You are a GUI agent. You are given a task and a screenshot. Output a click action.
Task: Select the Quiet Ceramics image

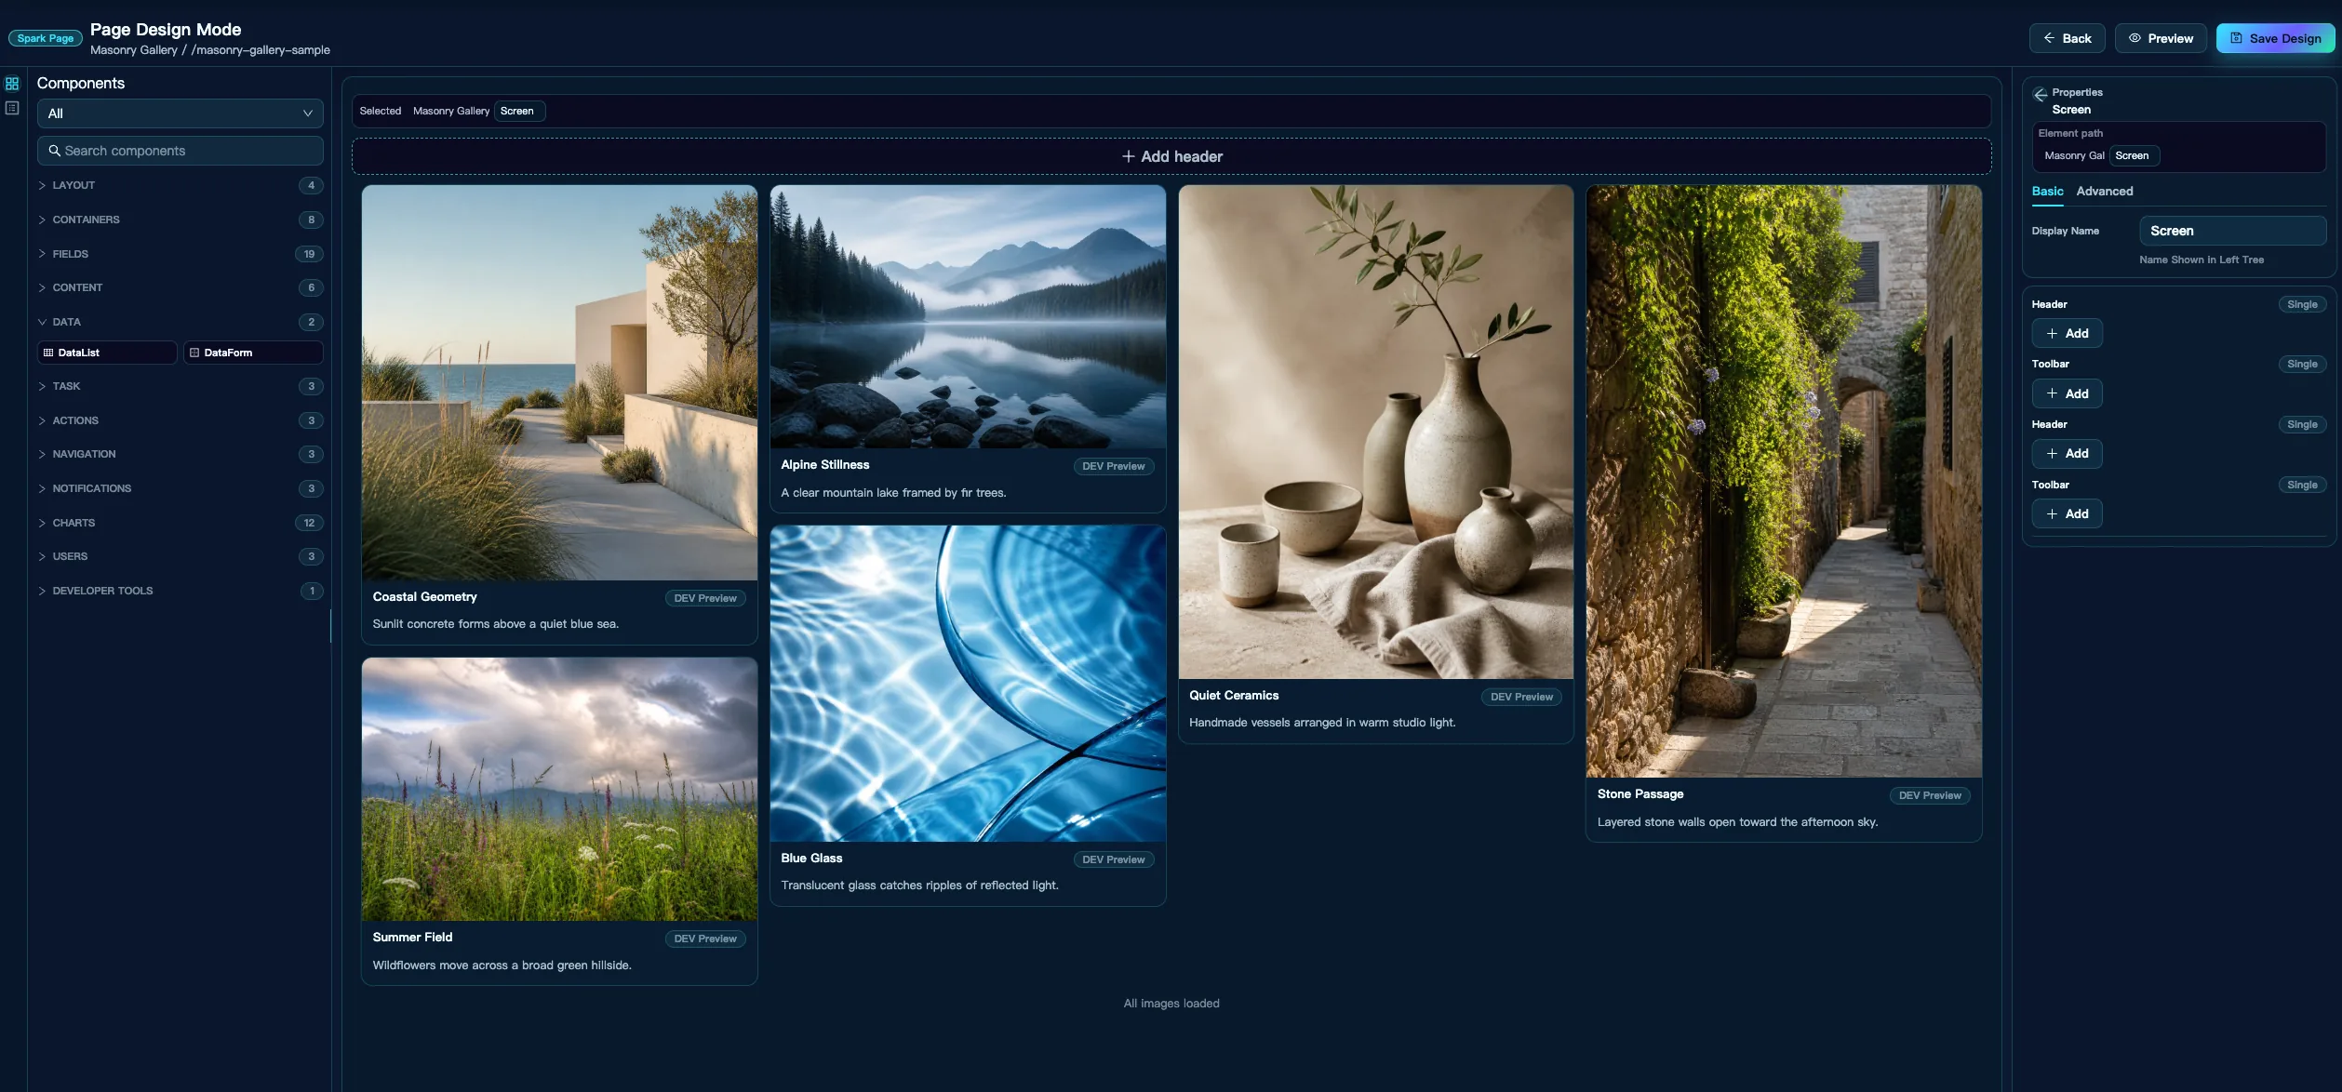tap(1375, 432)
